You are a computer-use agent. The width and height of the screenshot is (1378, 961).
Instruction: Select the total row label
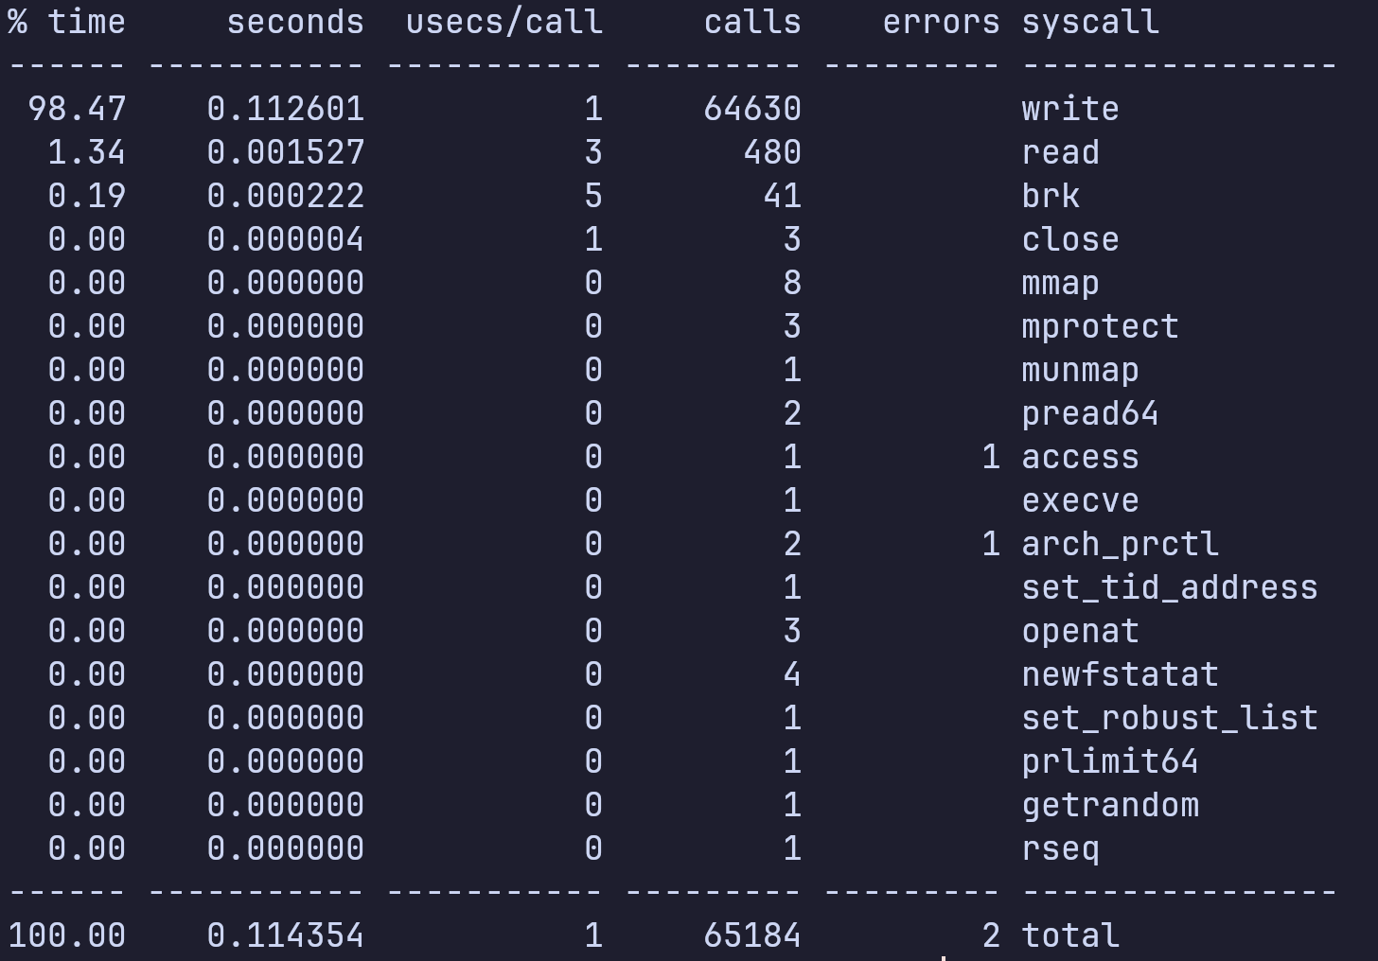[1070, 935]
